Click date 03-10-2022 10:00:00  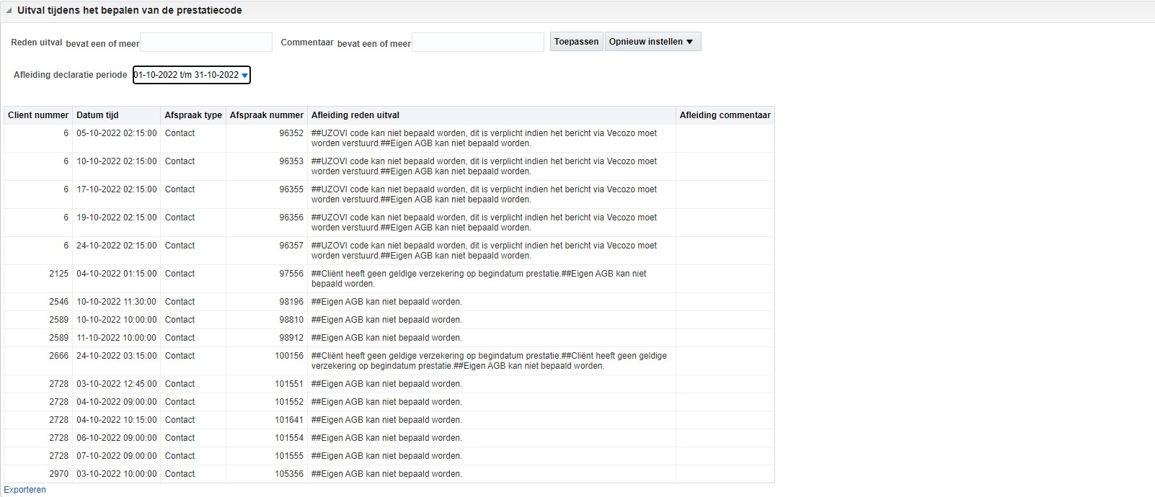pos(117,474)
